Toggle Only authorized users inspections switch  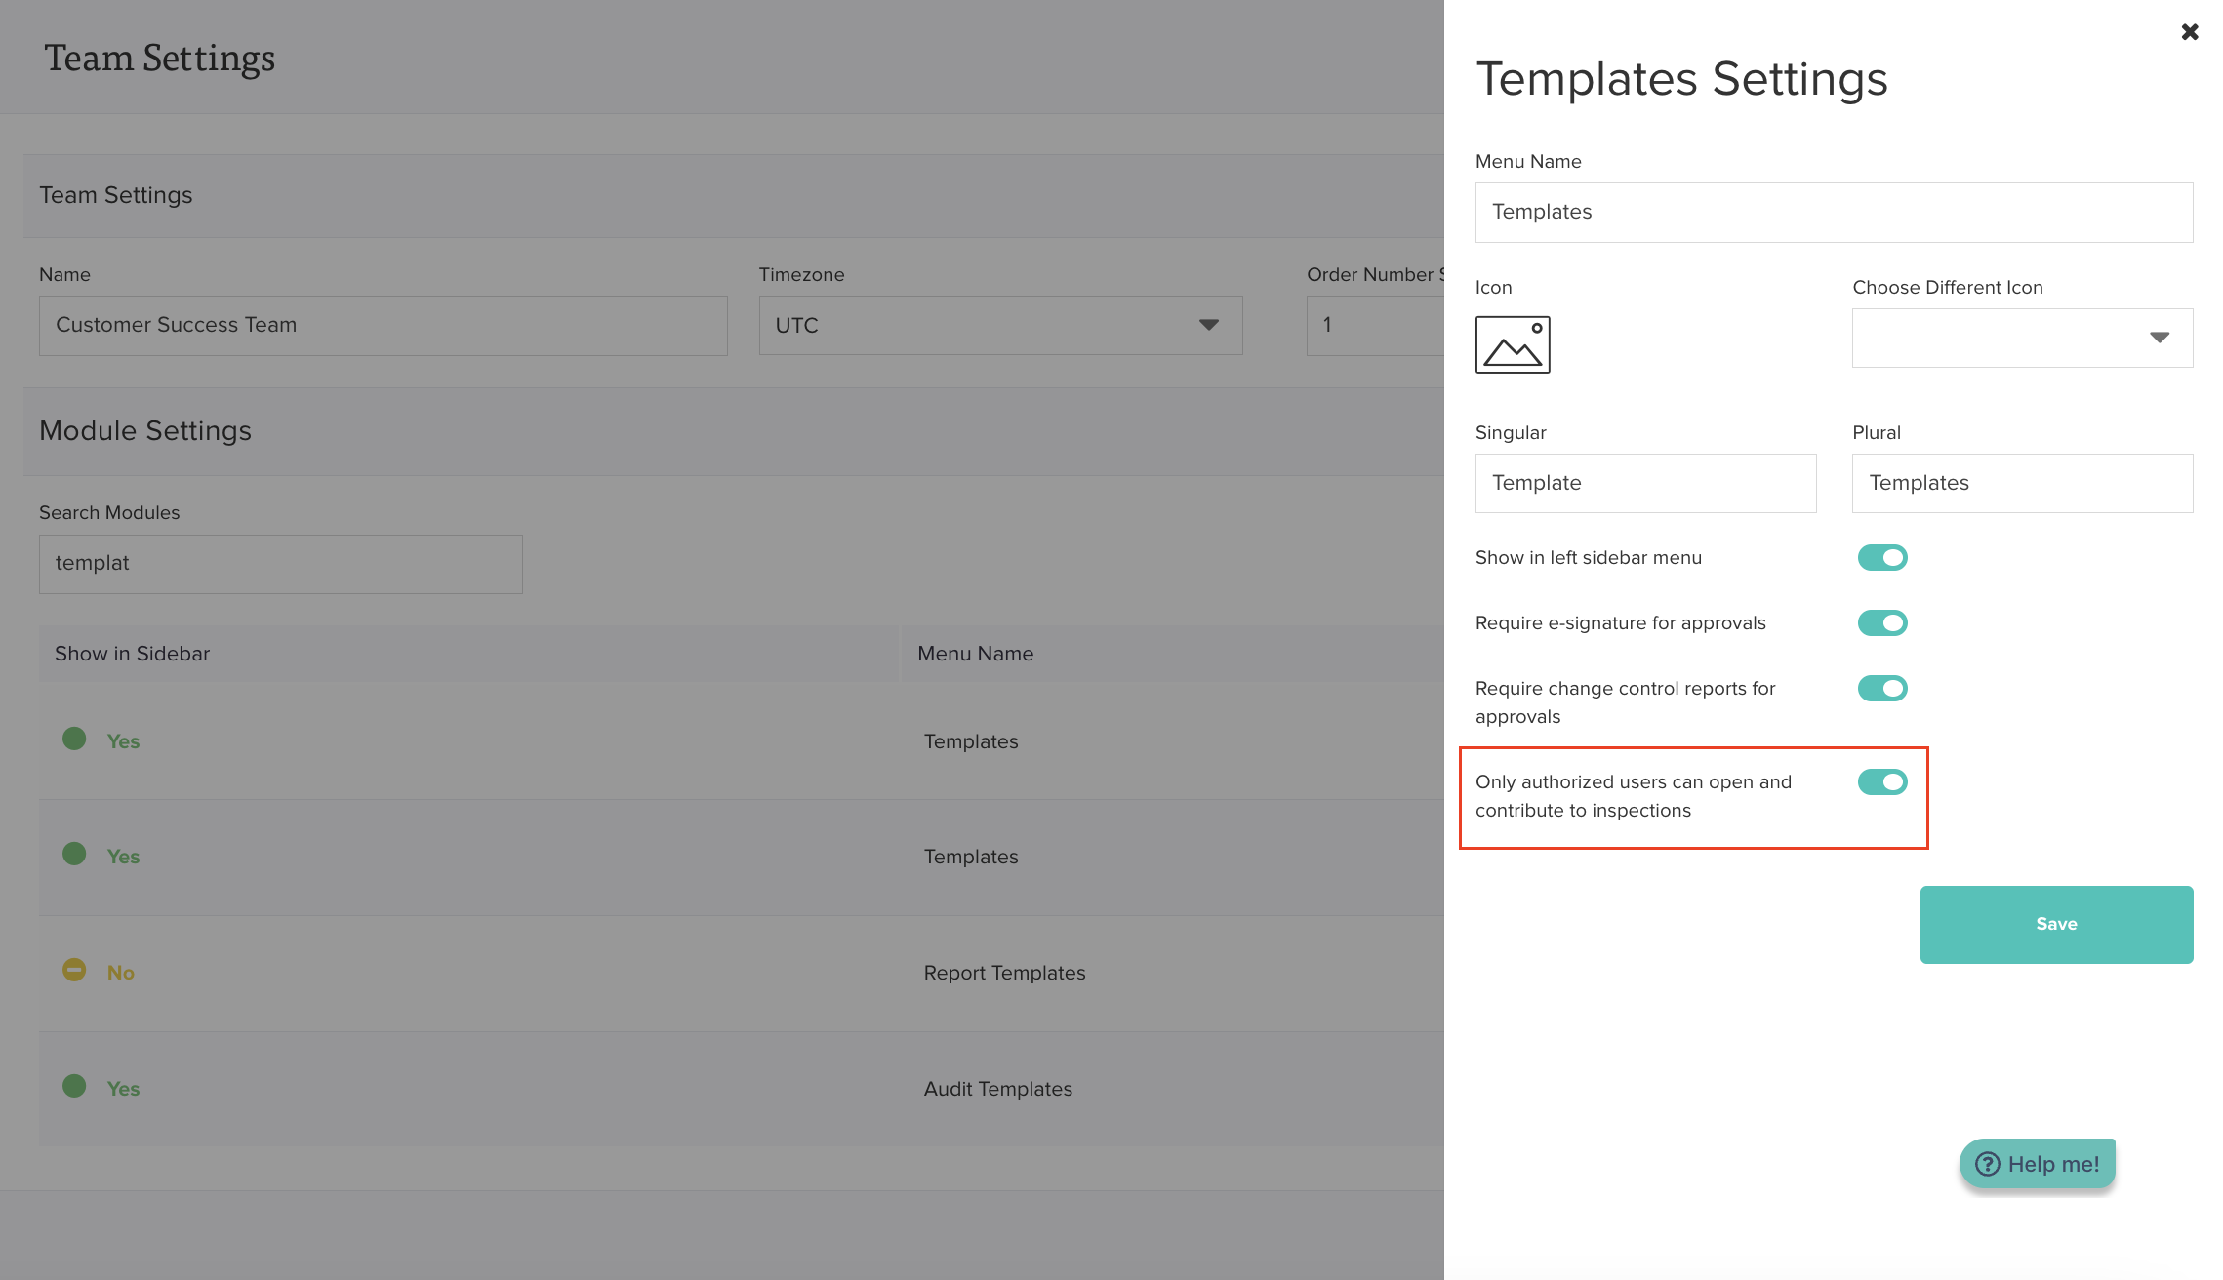tap(1881, 781)
